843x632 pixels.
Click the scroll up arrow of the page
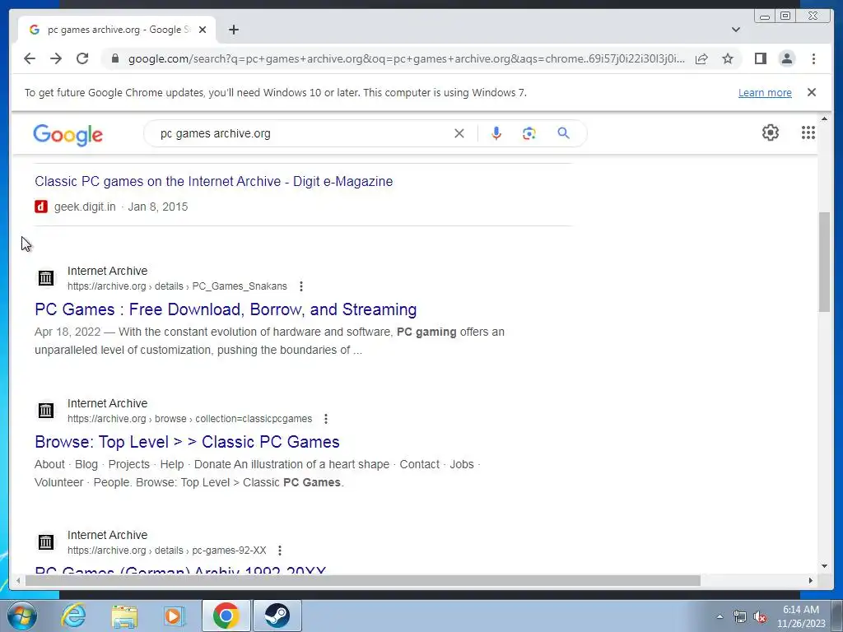pyautogui.click(x=824, y=118)
